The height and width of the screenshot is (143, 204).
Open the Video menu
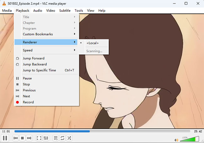click(x=51, y=11)
